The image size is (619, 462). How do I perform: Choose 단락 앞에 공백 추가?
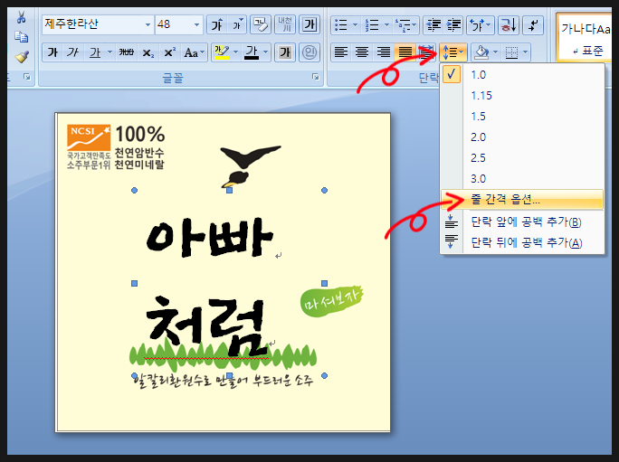point(522,222)
